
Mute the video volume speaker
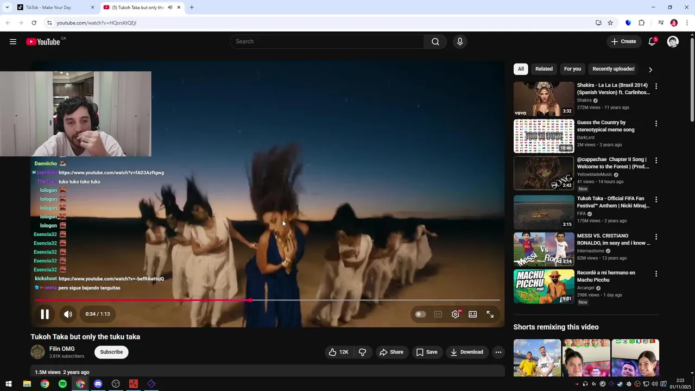(x=68, y=314)
